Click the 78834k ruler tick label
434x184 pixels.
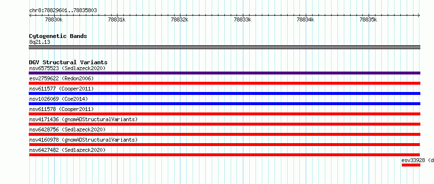pyautogui.click(x=306, y=19)
